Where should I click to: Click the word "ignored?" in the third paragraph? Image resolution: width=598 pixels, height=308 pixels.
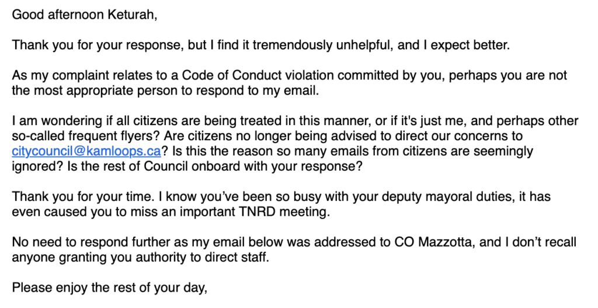click(34, 166)
